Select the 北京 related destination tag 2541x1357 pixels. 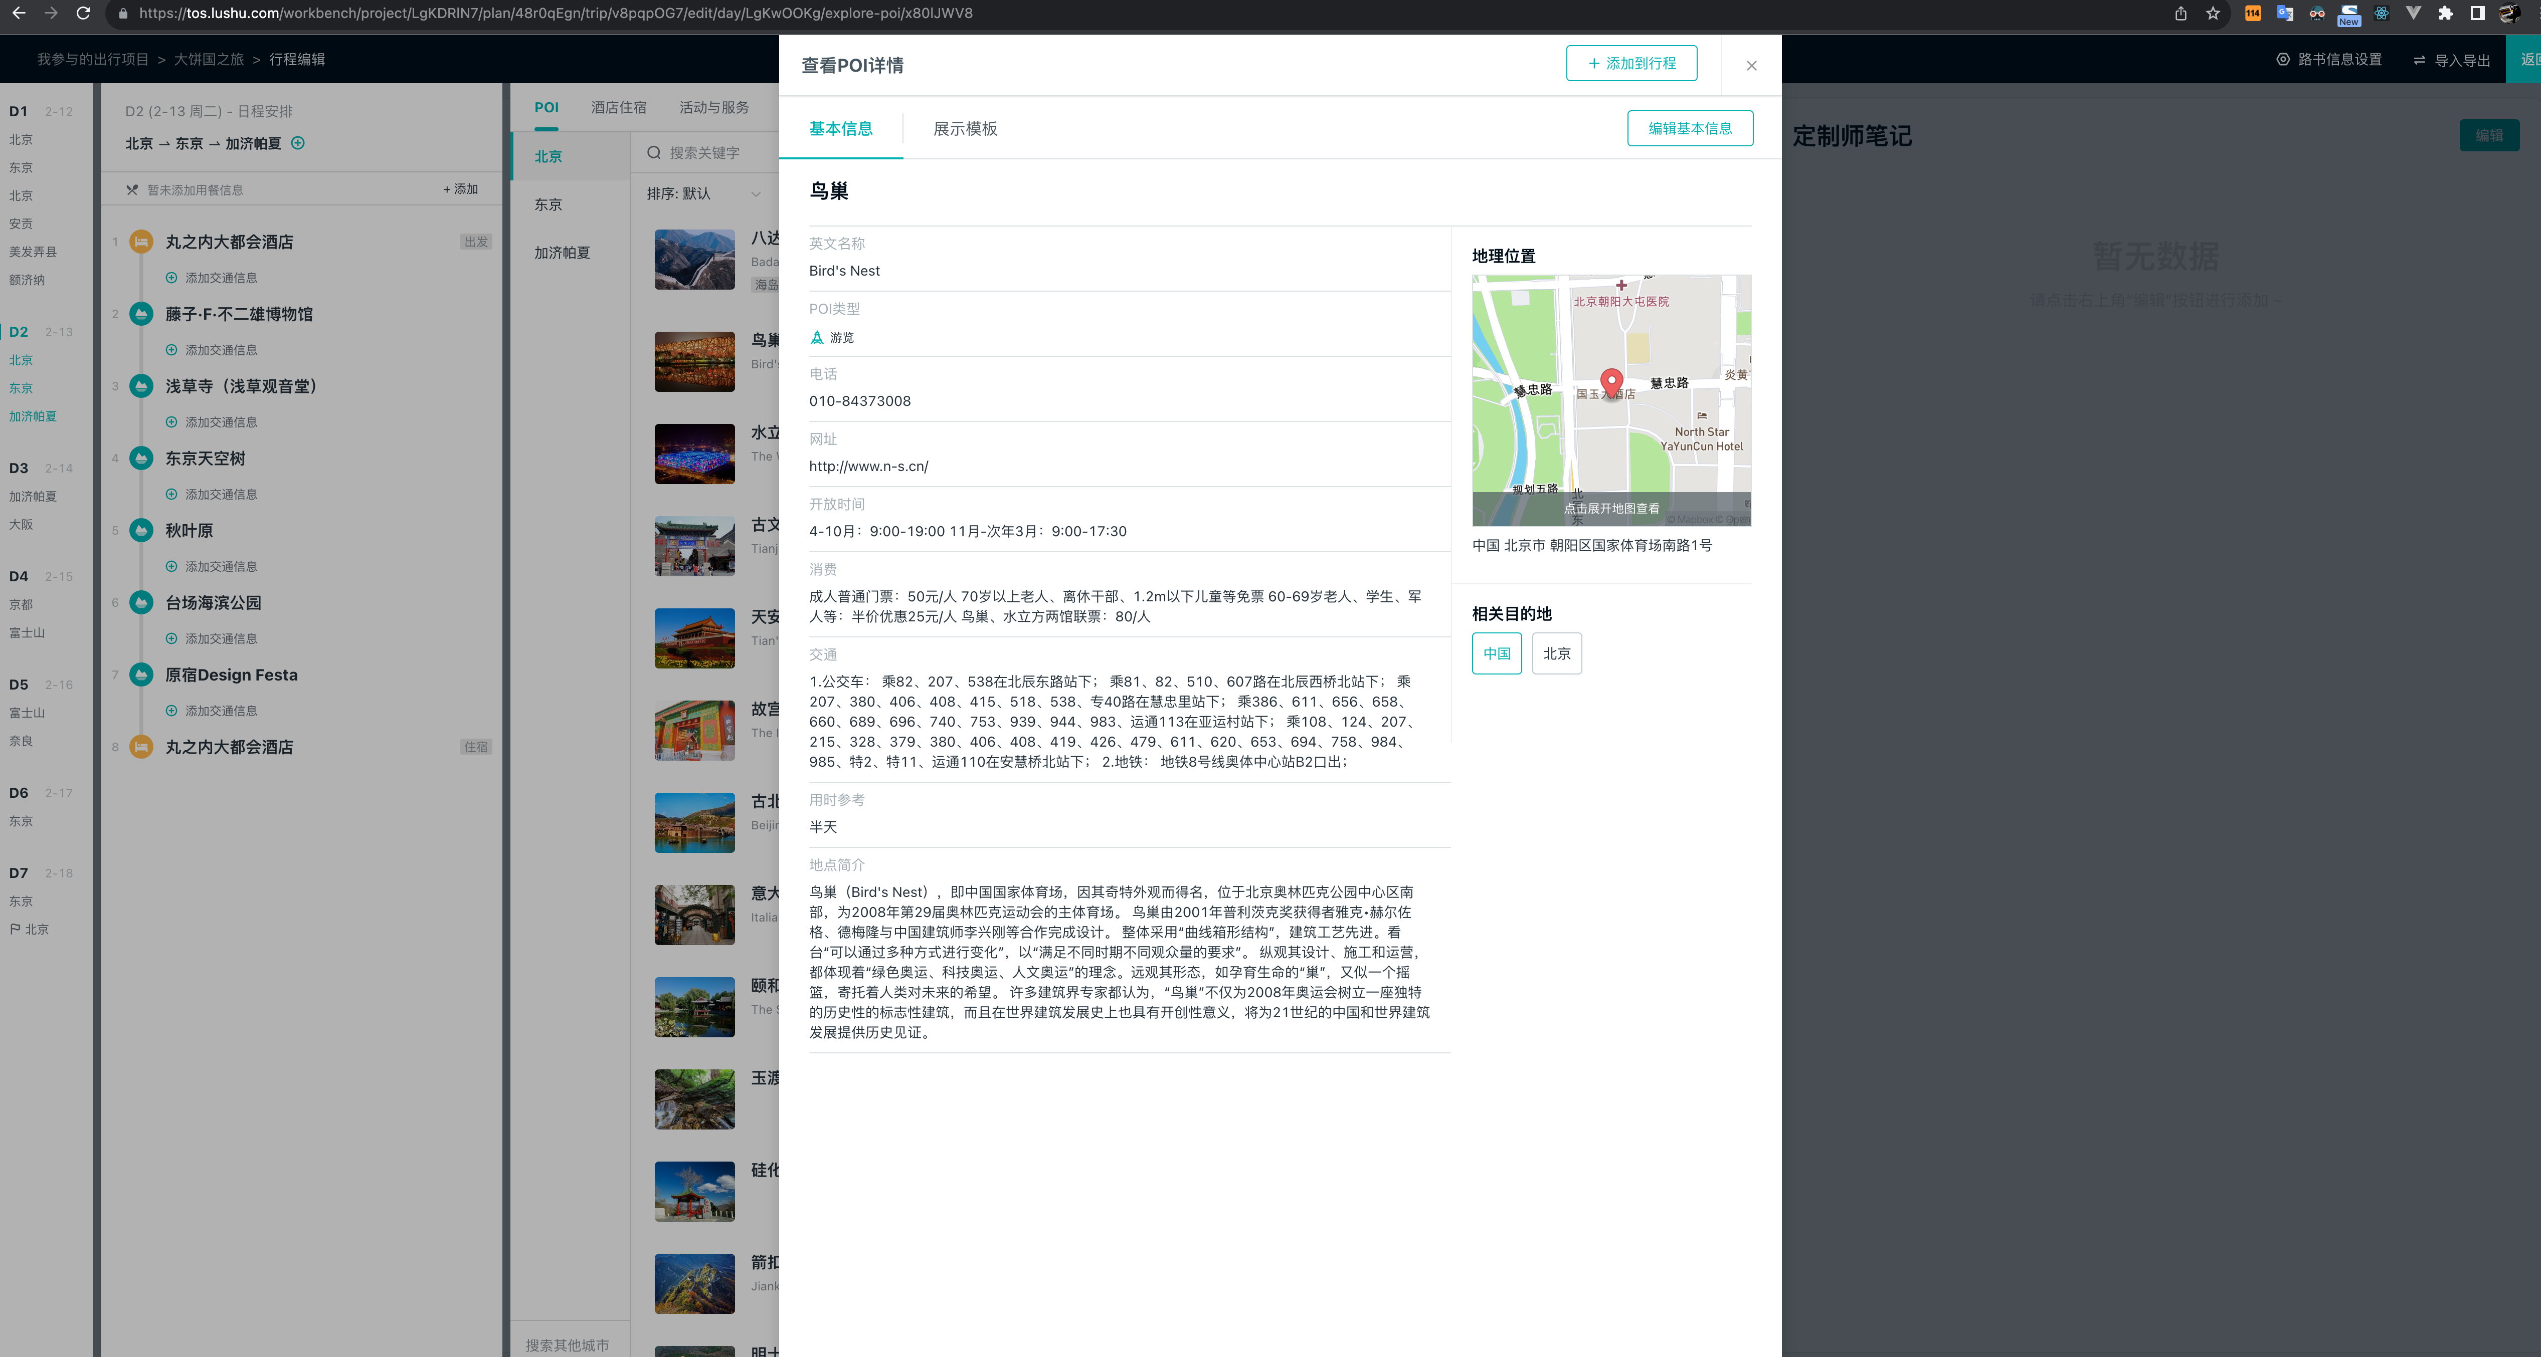click(x=1557, y=653)
